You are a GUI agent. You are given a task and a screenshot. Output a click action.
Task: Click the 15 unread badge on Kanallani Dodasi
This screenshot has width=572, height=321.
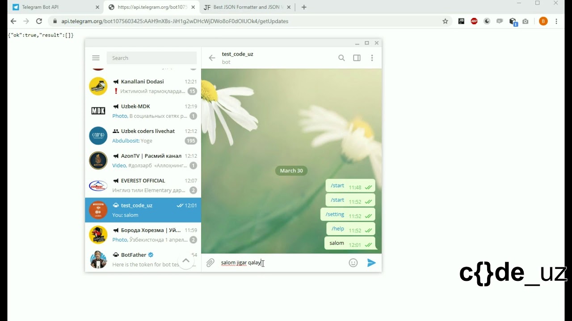click(192, 91)
